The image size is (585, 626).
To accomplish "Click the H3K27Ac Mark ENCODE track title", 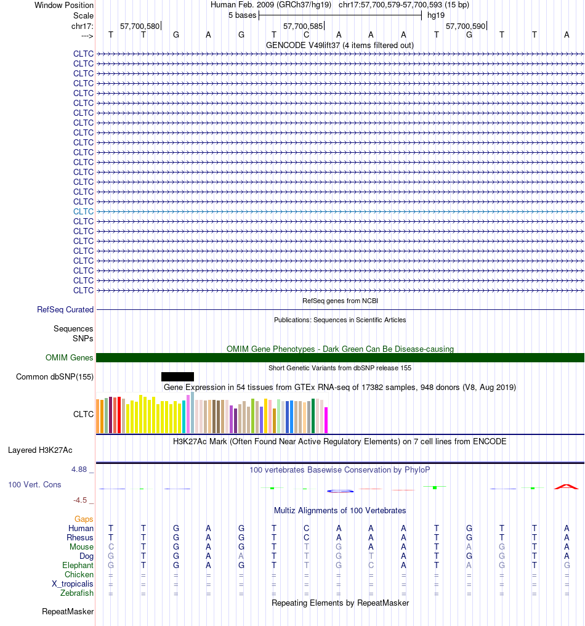I will click(x=339, y=442).
